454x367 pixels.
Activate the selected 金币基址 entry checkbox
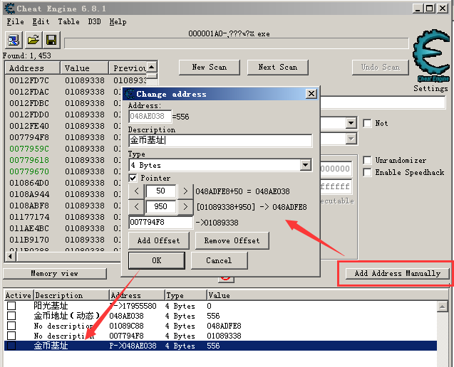coord(11,346)
